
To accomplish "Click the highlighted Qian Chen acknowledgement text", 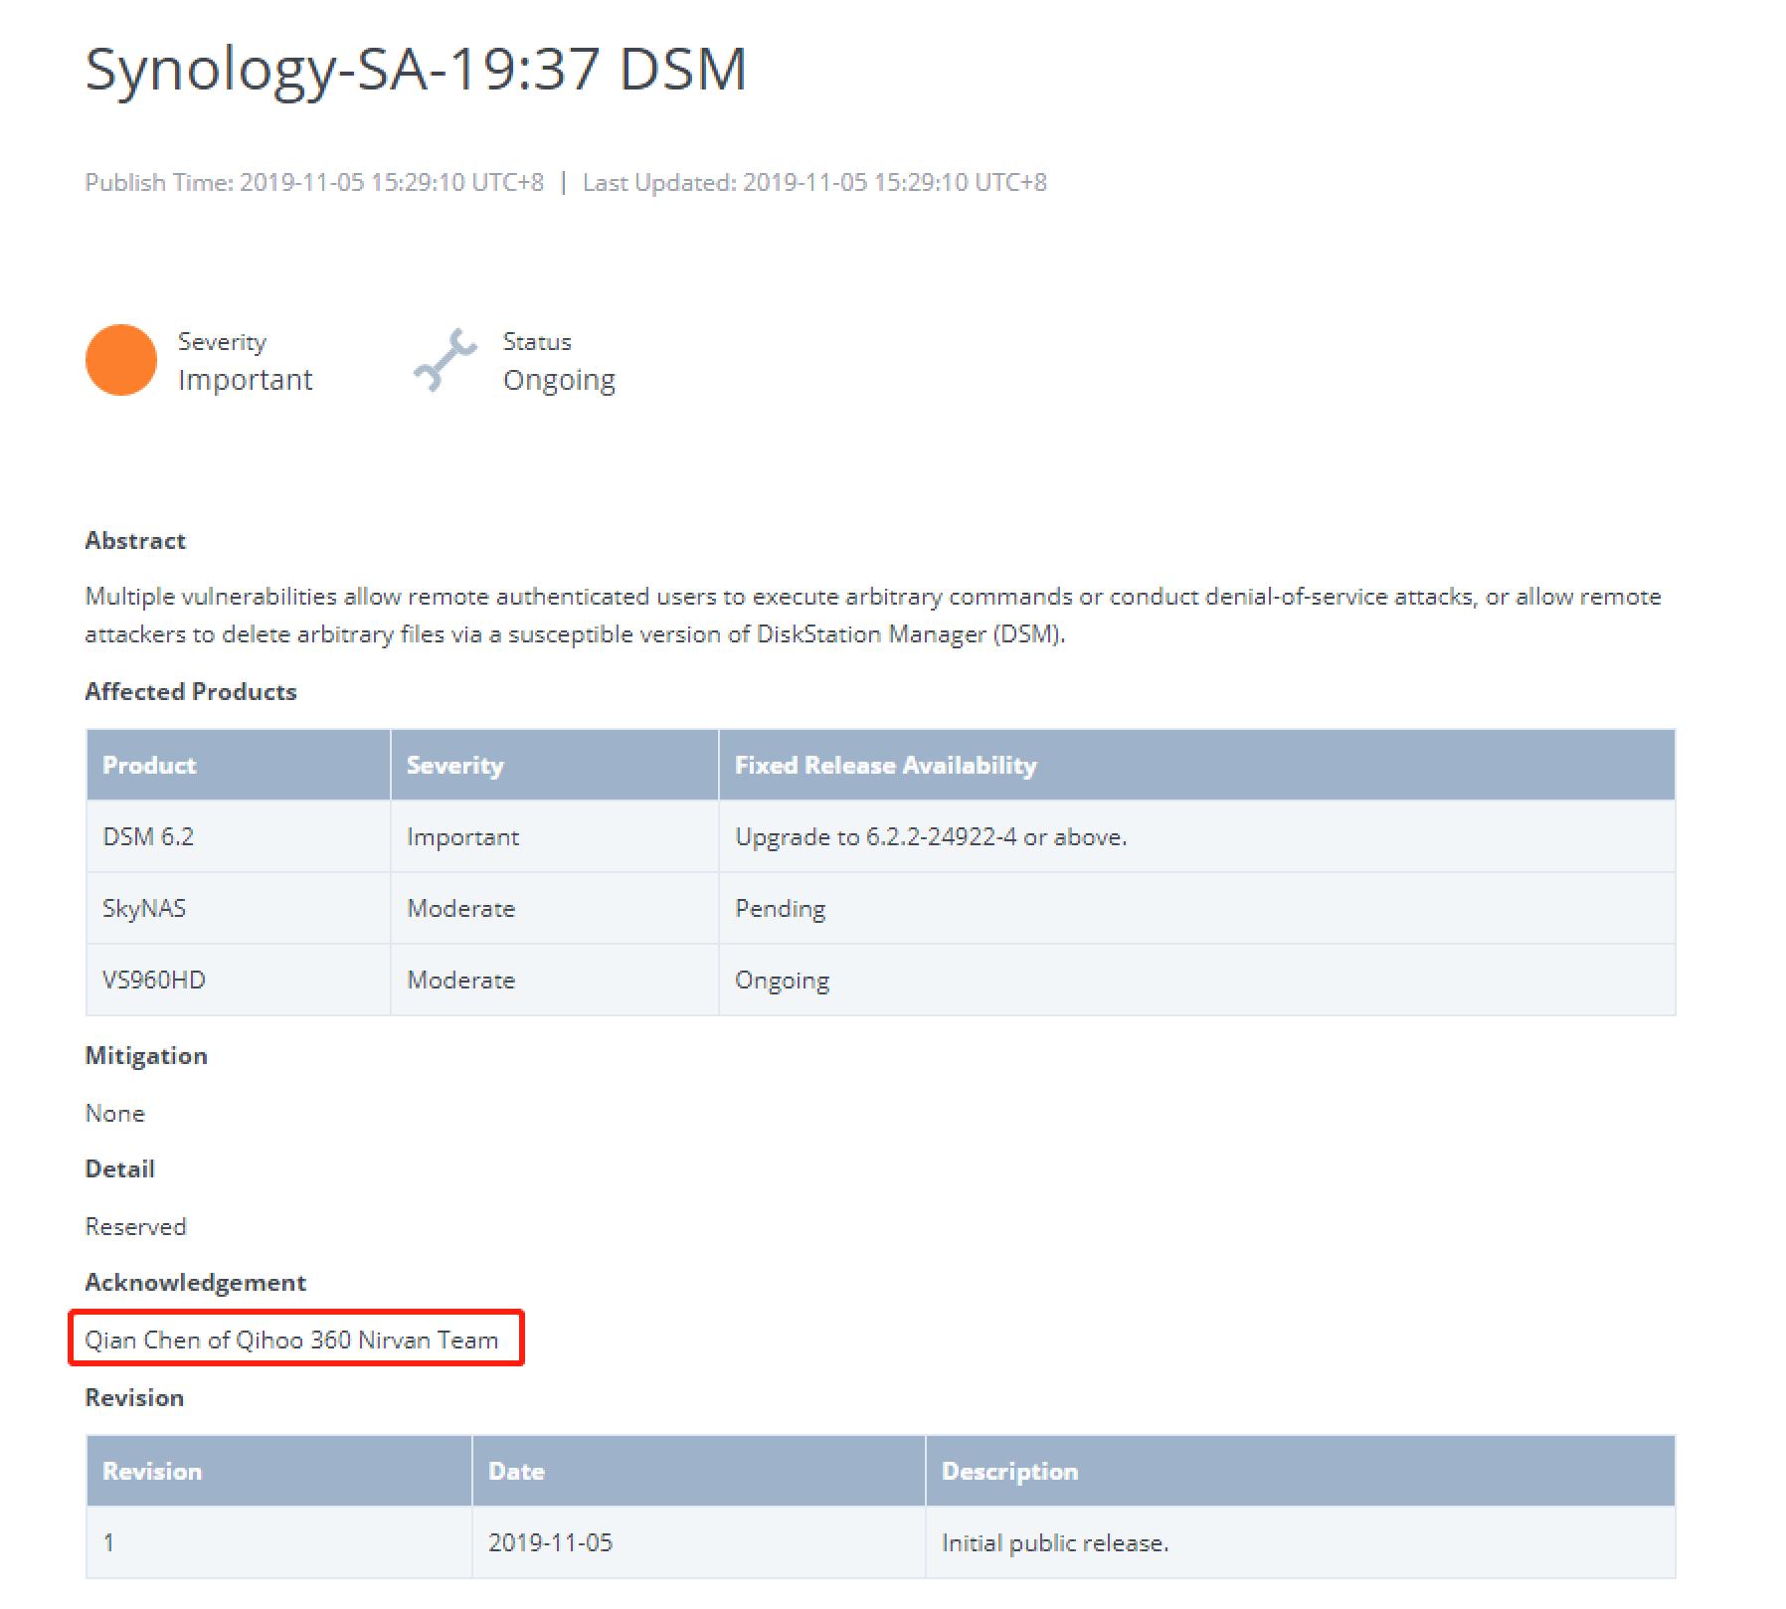I will pyautogui.click(x=291, y=1340).
